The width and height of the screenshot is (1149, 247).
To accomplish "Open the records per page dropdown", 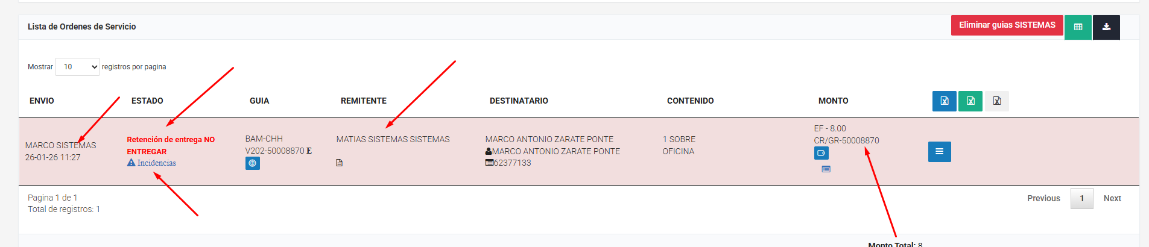I will (x=77, y=67).
